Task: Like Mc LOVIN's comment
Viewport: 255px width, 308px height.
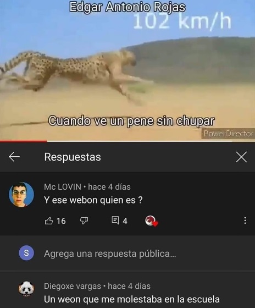Action: [x=49, y=221]
